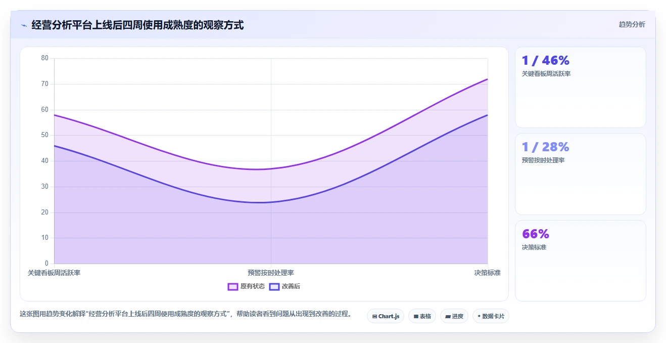666x343 pixels.
Task: Click the 原有状态 data point at 关键看板周活跃率
Action: 55,115
